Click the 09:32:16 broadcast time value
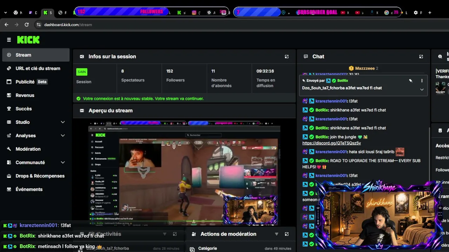The width and height of the screenshot is (449, 252). 265,71
